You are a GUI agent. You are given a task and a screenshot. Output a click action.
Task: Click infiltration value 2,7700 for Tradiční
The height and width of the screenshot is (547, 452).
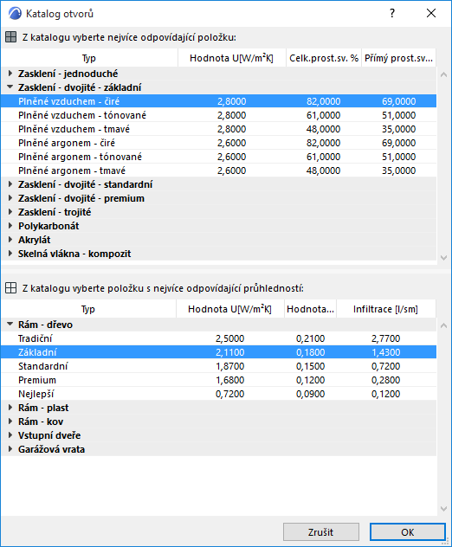click(385, 338)
